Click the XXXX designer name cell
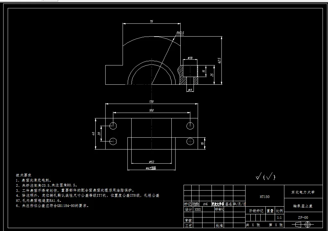Screen dimensions: 328x231 (198, 210)
